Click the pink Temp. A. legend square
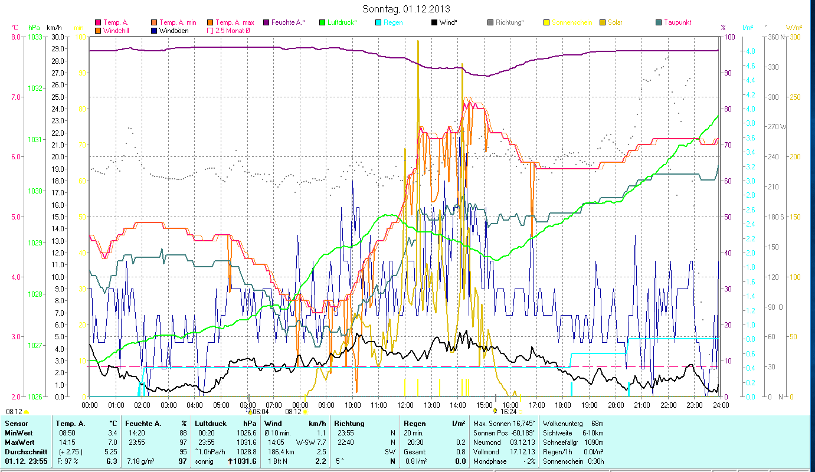Viewport: 815px width, 472px height. (98, 23)
